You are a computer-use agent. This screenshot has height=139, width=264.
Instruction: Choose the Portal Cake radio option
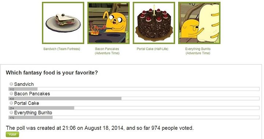click(x=11, y=103)
